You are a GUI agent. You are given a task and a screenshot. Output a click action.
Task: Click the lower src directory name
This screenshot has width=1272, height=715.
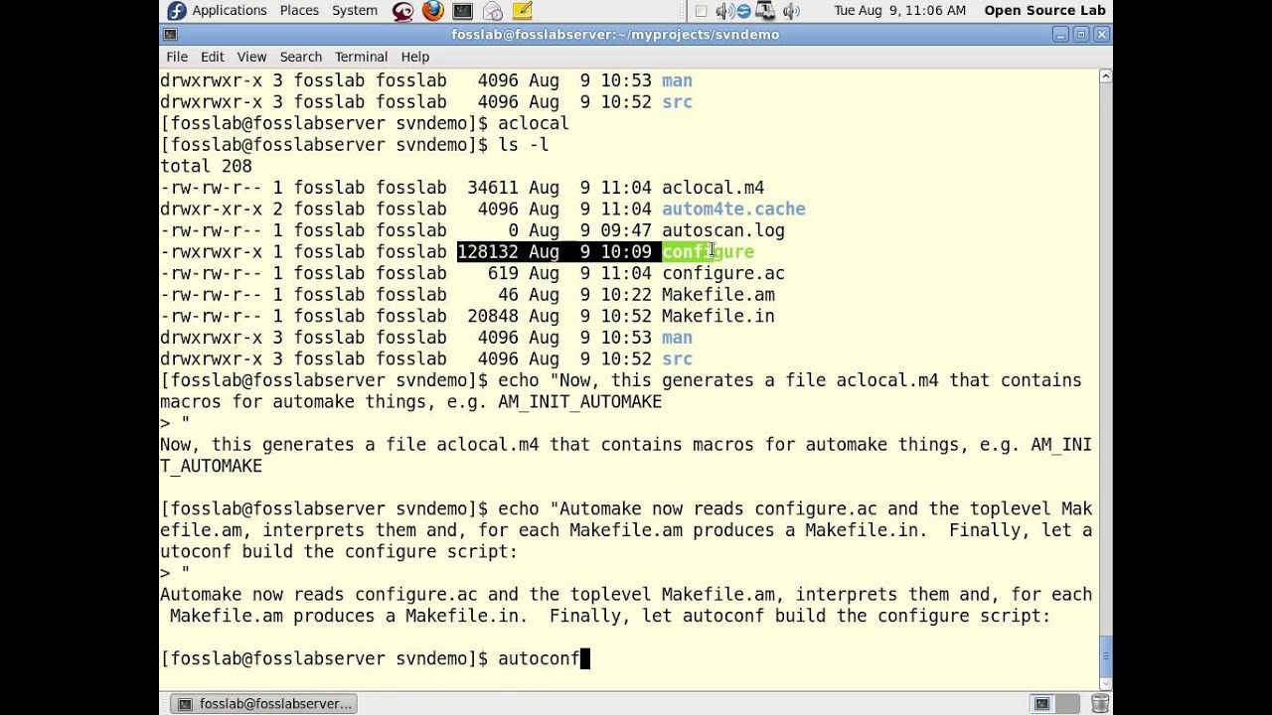click(678, 359)
